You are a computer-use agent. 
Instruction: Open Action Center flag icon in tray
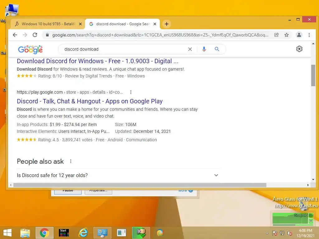[x=275, y=233]
